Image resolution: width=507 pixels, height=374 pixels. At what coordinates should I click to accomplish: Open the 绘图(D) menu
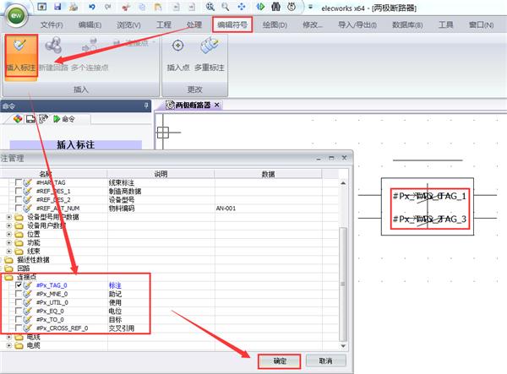(x=275, y=24)
